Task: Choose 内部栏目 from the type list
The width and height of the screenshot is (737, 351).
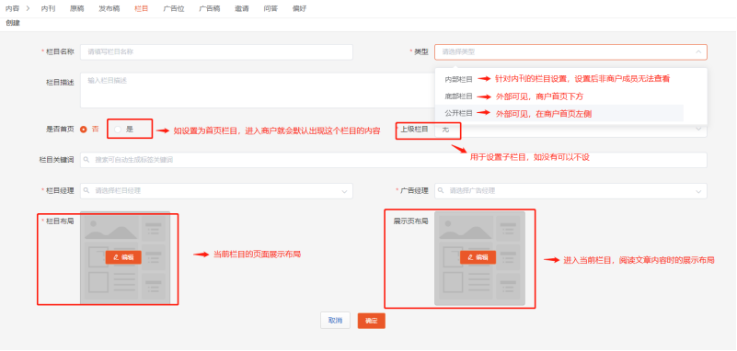Action: point(459,79)
